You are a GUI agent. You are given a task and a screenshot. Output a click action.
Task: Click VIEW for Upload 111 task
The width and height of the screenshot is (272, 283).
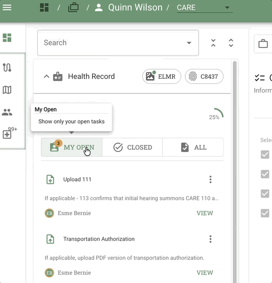(x=204, y=213)
